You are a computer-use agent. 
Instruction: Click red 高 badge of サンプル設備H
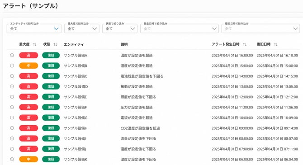28,128
